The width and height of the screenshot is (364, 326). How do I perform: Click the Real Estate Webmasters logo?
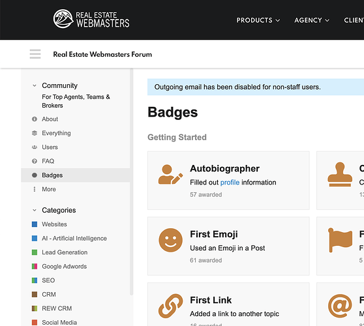[x=91, y=19]
